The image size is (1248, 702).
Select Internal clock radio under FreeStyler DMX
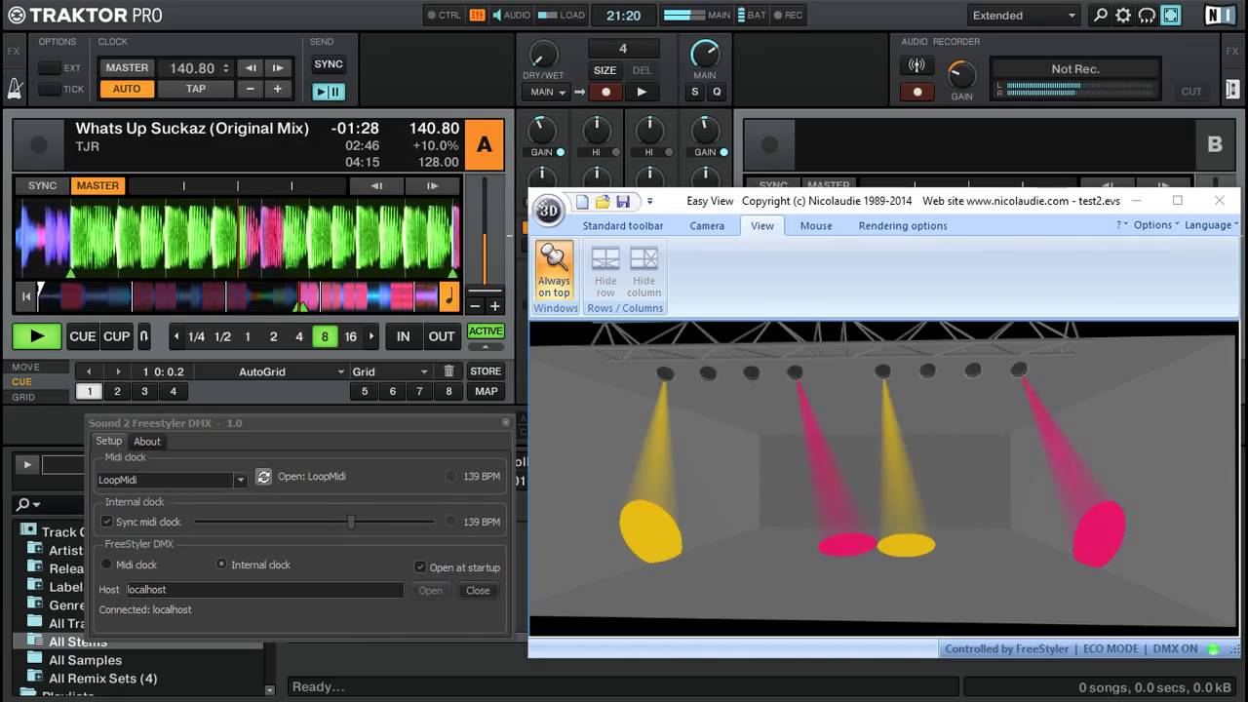[221, 565]
